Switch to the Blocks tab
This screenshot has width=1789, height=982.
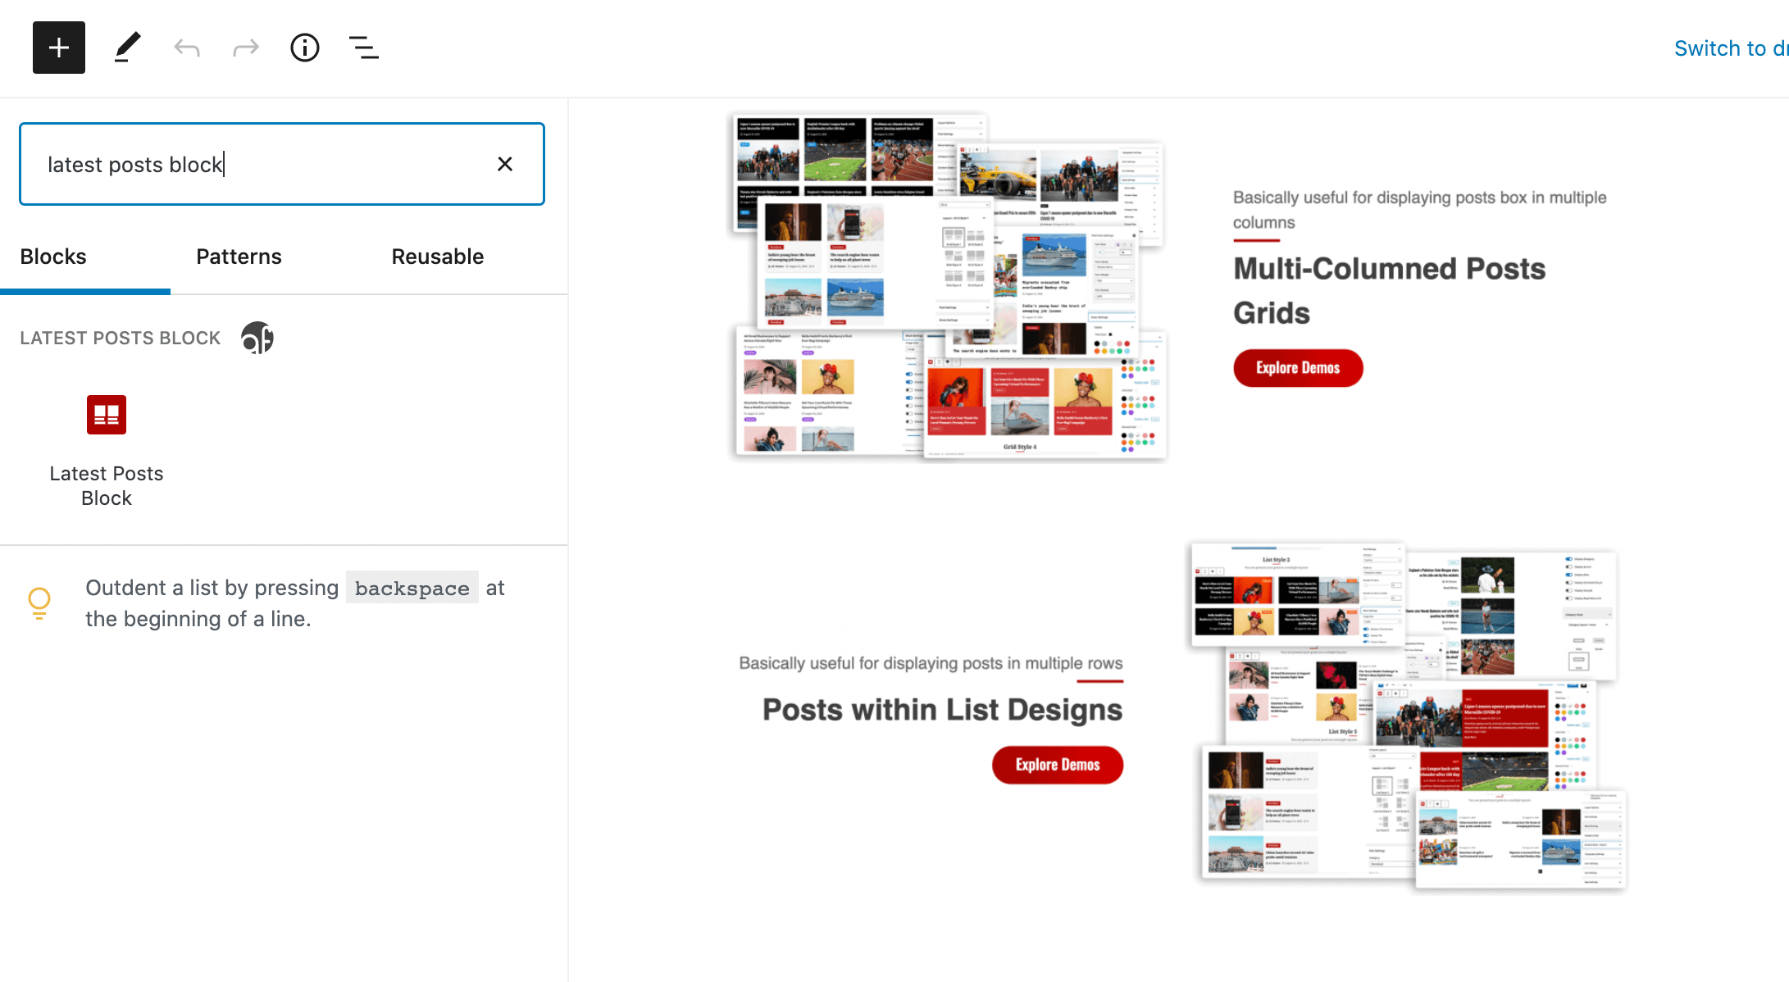[x=53, y=257]
